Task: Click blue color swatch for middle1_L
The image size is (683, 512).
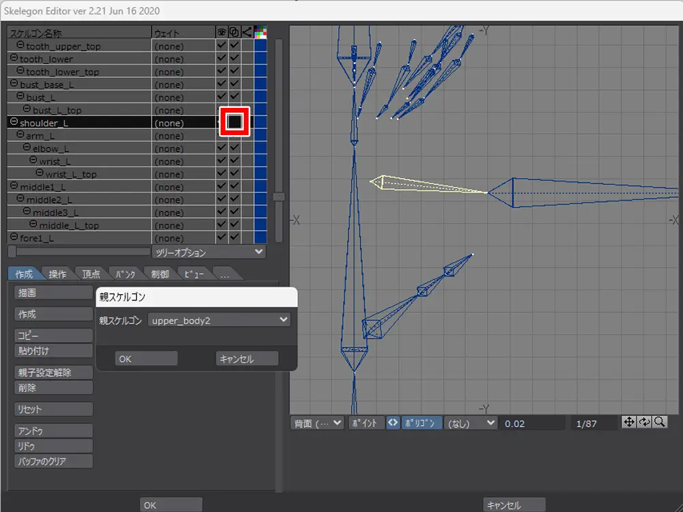Action: coord(260,187)
